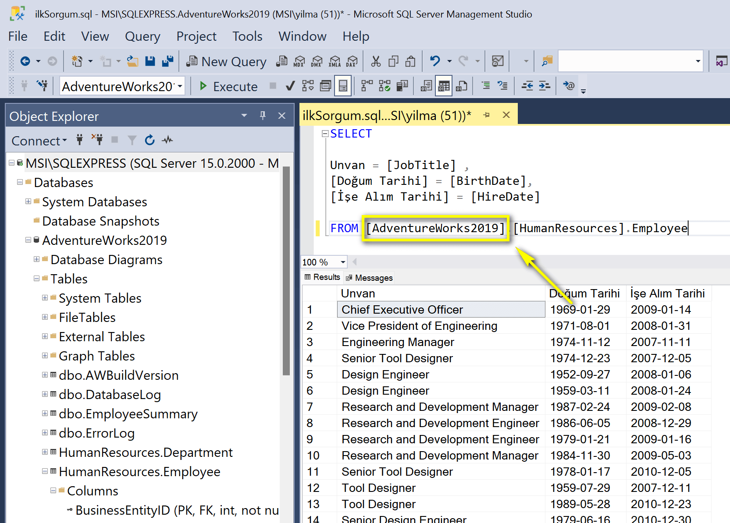Open the Find toolbar combo box dropdown
This screenshot has width=730, height=523.
pyautogui.click(x=698, y=61)
